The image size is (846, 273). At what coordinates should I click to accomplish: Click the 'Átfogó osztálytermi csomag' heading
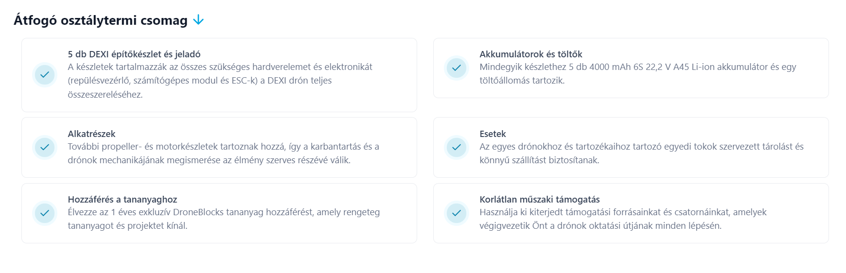click(101, 20)
